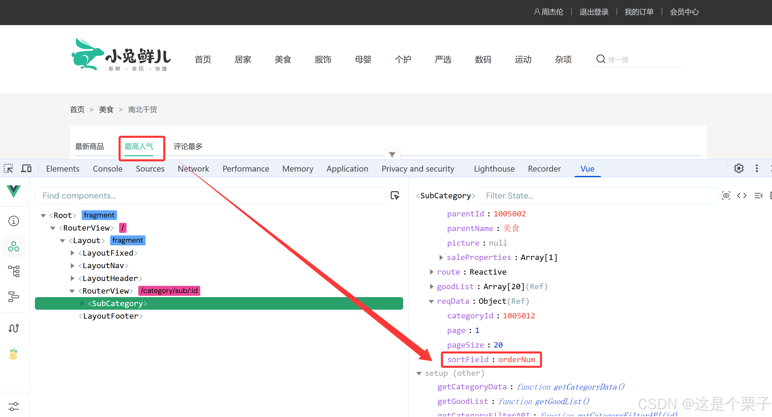Screen dimensions: 772x417
Task: Toggle device toolbar icon in DevTools
Action: tap(26, 169)
